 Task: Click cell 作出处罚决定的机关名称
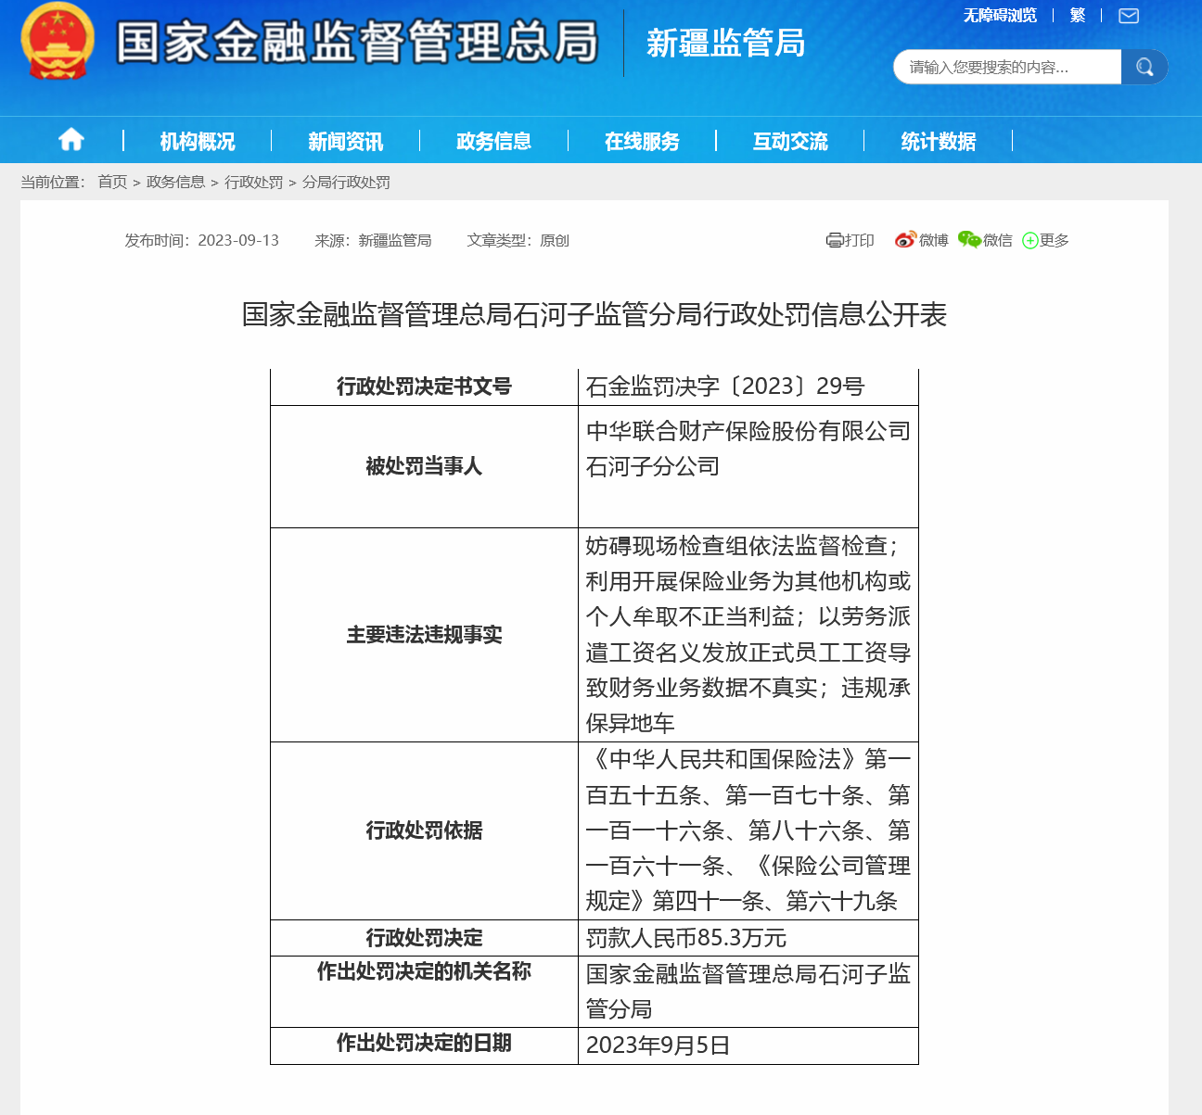coord(424,992)
